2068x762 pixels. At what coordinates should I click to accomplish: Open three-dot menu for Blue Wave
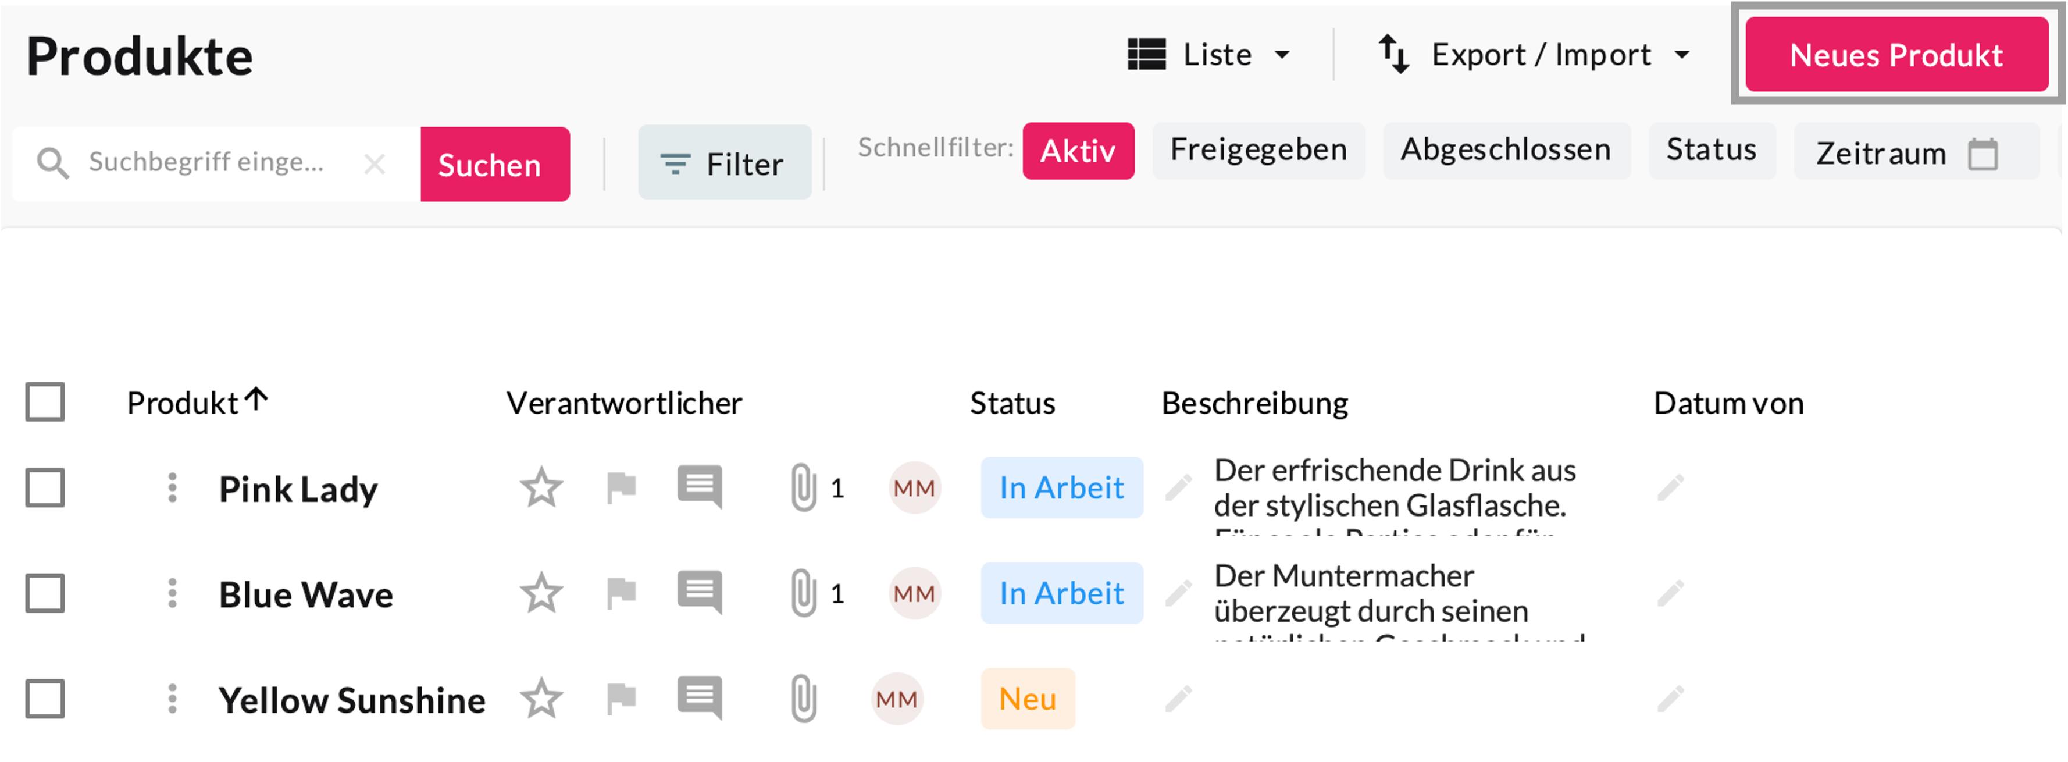pos(172,594)
